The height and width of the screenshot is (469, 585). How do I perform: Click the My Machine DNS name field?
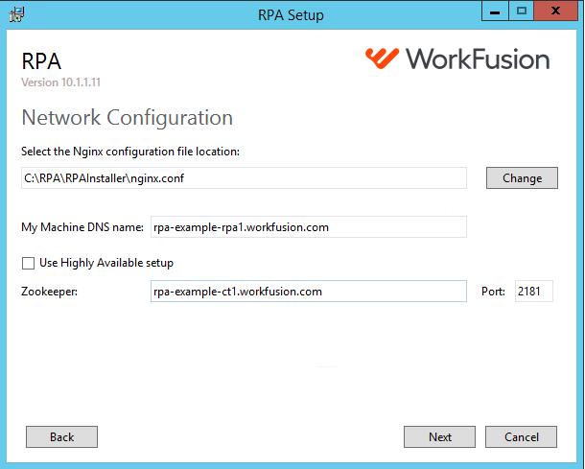click(309, 227)
